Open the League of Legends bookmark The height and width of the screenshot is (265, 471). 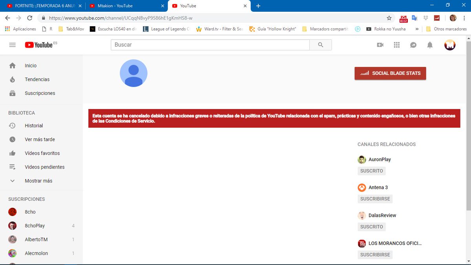coord(166,29)
